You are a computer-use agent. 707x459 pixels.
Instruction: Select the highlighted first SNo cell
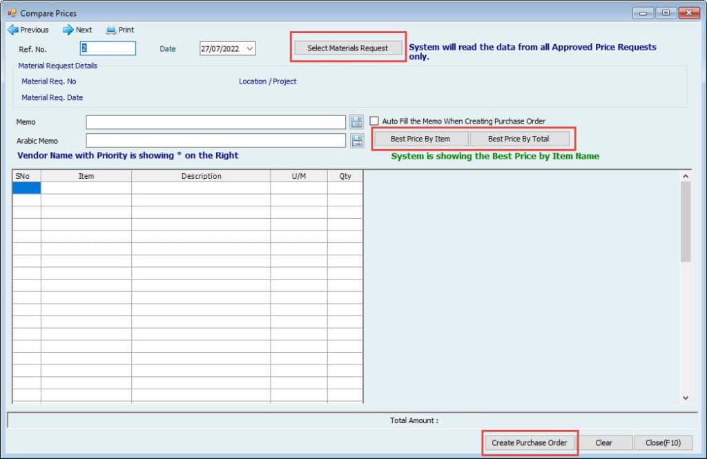click(27, 188)
